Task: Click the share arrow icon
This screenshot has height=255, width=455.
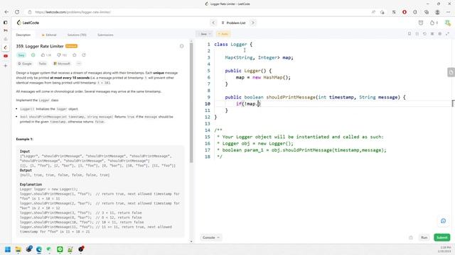Action: pyautogui.click(x=84, y=55)
